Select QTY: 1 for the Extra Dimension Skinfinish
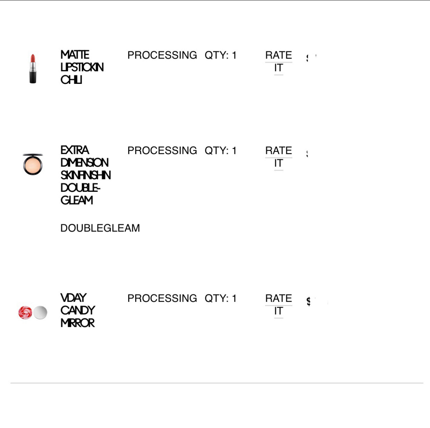 coord(220,151)
